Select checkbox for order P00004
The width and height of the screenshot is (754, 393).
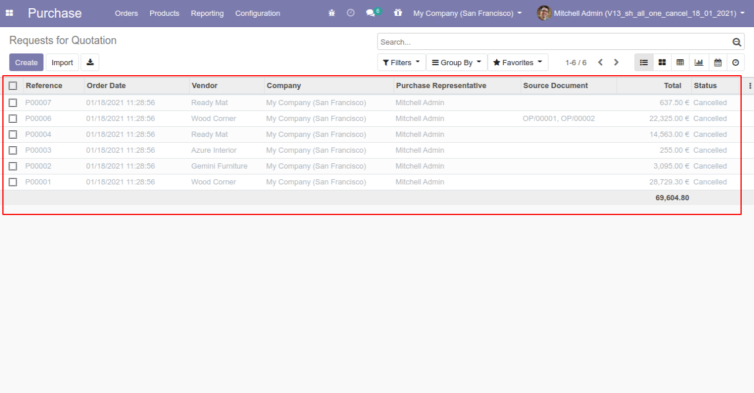coord(13,135)
